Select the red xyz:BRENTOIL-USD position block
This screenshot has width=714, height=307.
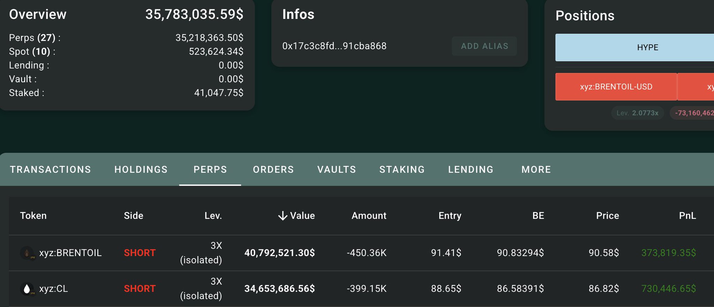(x=616, y=87)
